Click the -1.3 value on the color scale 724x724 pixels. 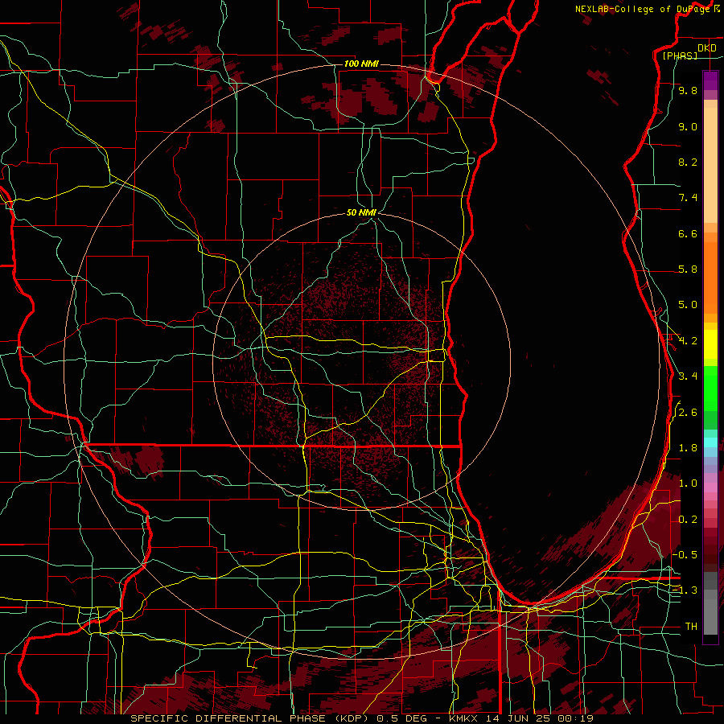tap(685, 590)
